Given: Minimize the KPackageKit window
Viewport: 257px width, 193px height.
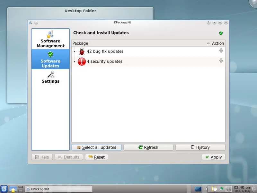Looking at the screenshot, I should [214, 23].
